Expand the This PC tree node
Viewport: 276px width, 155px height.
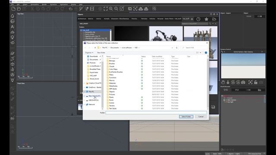tap(85, 92)
